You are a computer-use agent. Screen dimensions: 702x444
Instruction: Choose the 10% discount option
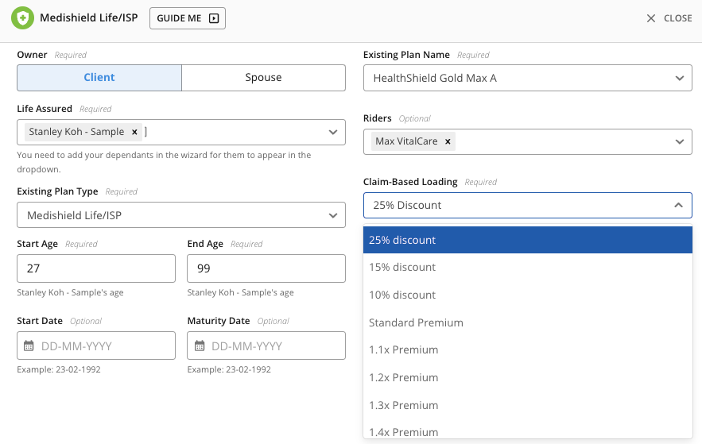pyautogui.click(x=528, y=295)
